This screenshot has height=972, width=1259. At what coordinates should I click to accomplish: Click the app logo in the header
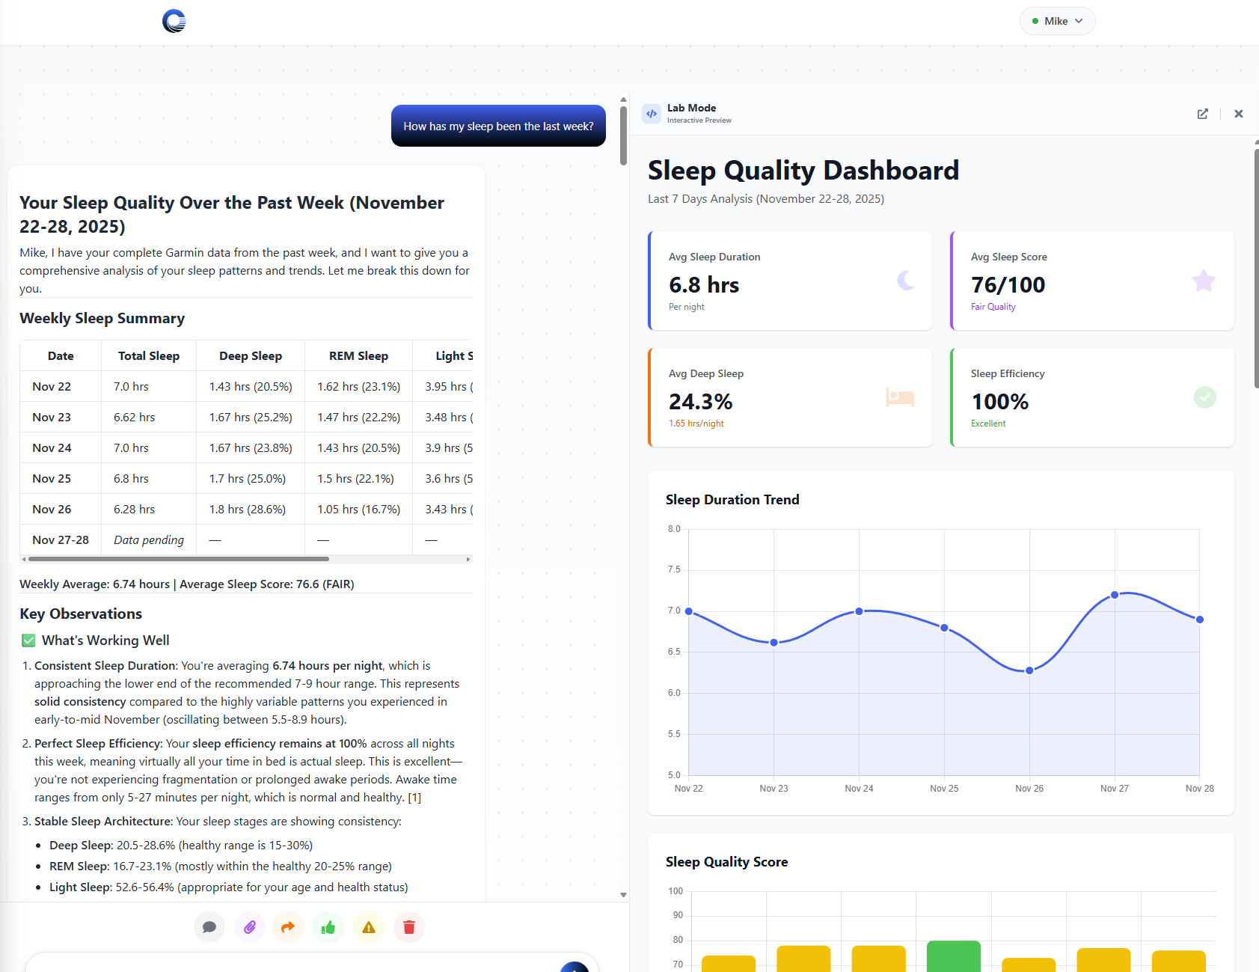(x=174, y=21)
